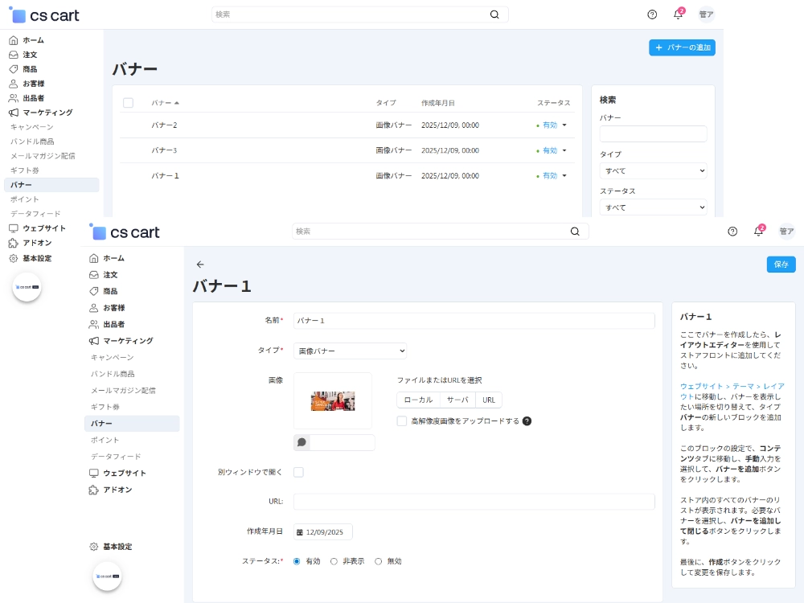The height and width of the screenshot is (603, 804).
Task: Click the back arrow above バナー１ title
Action: pyautogui.click(x=200, y=265)
